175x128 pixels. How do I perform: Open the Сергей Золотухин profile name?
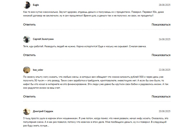tap(43, 39)
